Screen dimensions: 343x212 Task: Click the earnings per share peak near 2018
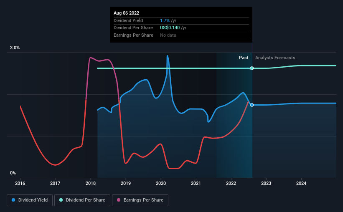pos(91,58)
